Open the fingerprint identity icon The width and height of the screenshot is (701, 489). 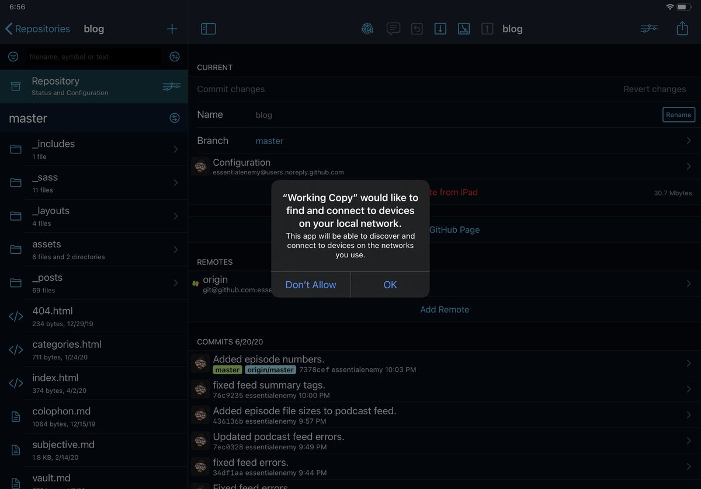367,29
